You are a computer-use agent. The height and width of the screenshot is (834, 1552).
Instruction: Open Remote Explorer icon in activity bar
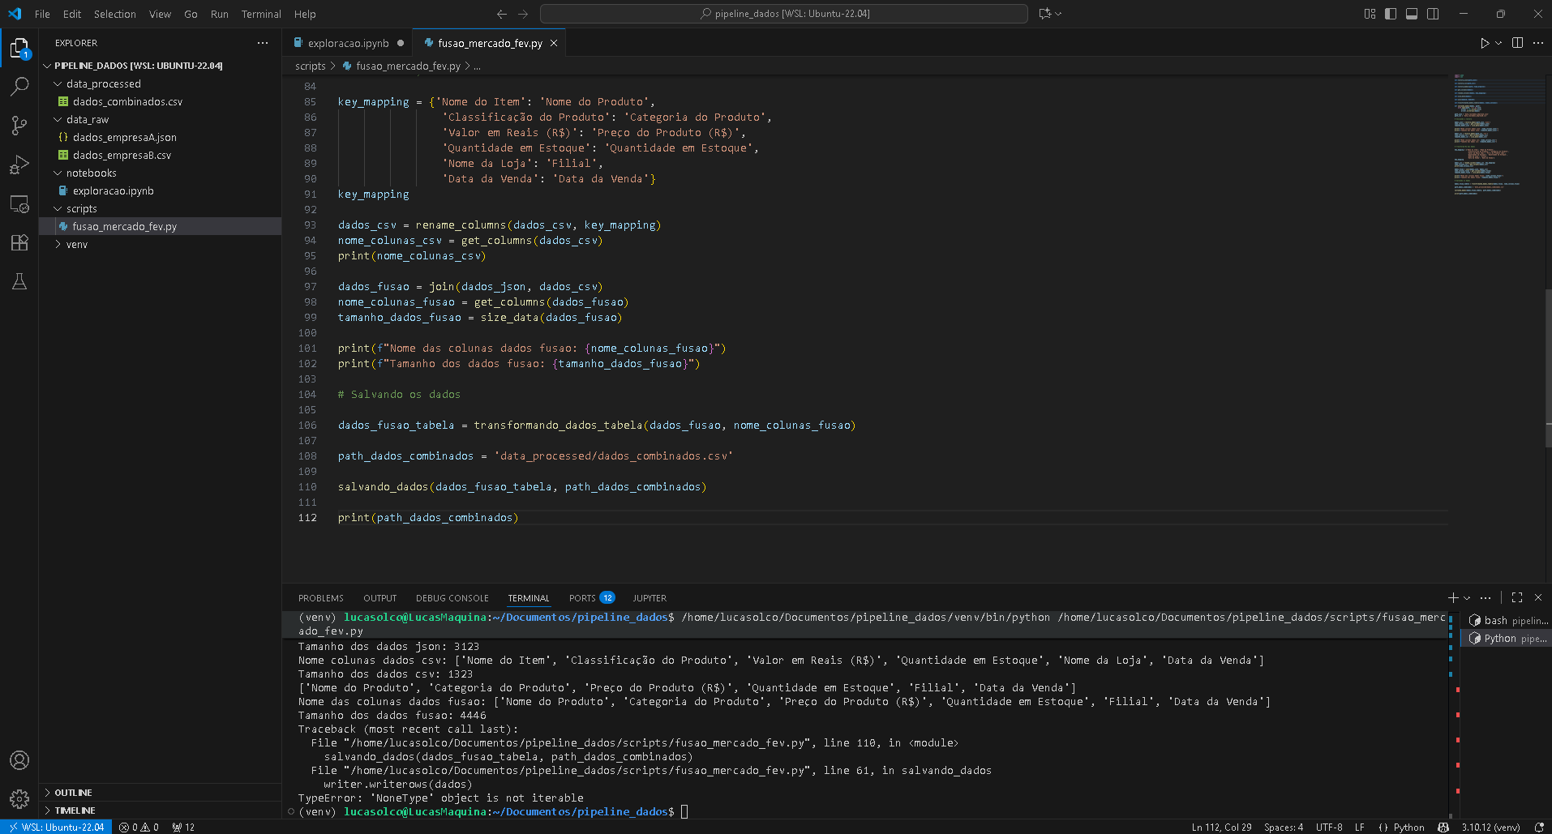[x=19, y=203]
